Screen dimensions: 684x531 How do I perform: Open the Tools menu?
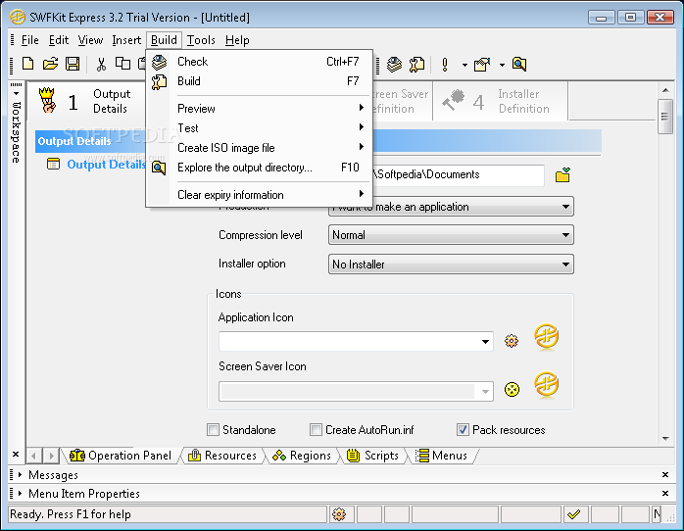coord(201,40)
